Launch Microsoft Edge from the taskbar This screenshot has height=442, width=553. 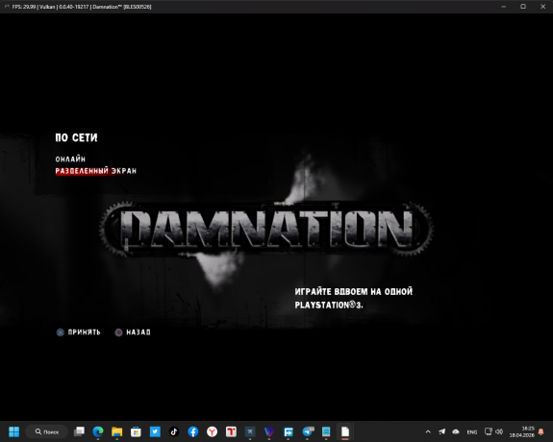[x=98, y=431]
